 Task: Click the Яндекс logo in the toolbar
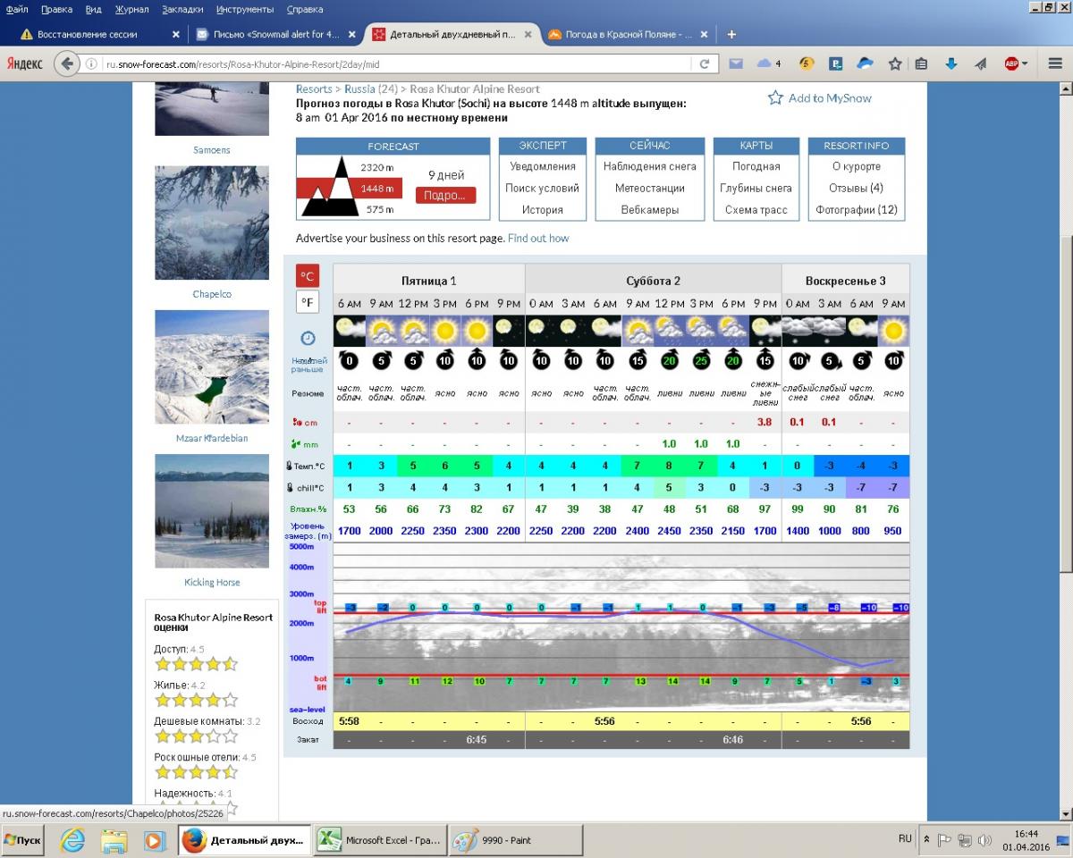[25, 63]
